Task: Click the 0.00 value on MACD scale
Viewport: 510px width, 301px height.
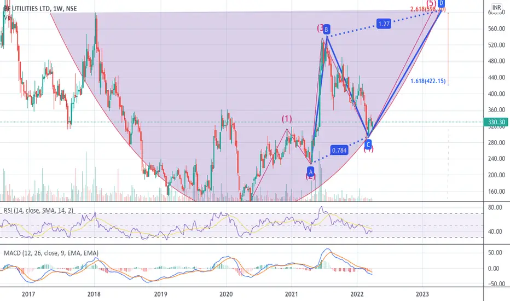Action: pos(494,269)
